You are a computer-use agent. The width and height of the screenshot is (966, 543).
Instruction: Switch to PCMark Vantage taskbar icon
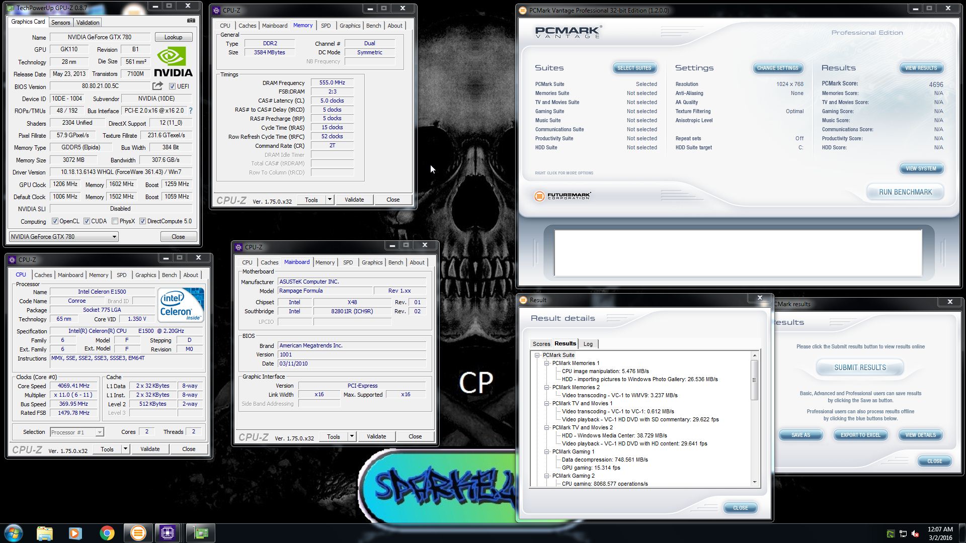pyautogui.click(x=138, y=533)
